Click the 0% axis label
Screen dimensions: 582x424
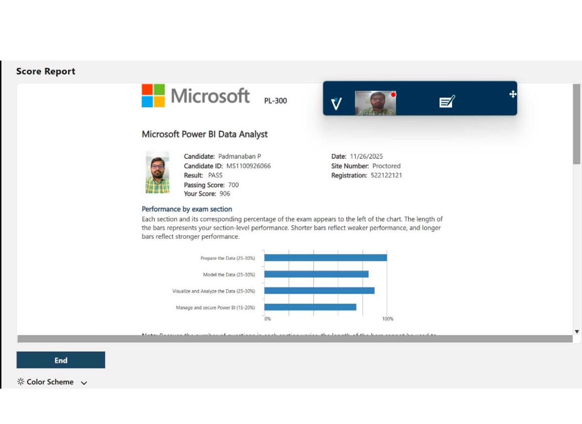point(268,319)
